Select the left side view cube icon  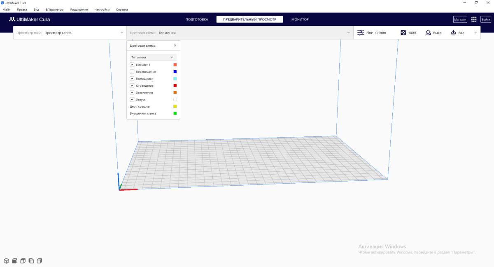(31, 261)
